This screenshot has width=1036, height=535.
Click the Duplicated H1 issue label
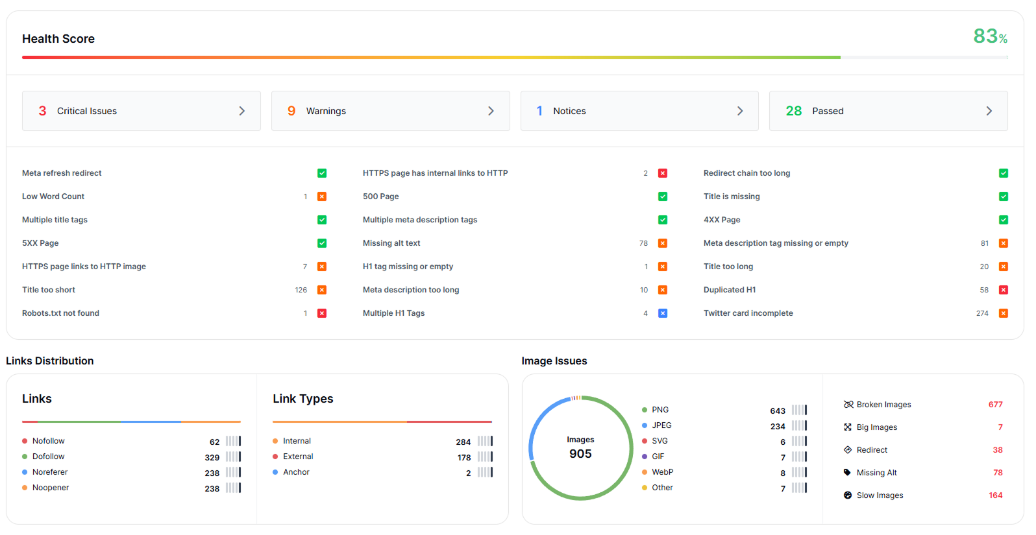tap(730, 290)
